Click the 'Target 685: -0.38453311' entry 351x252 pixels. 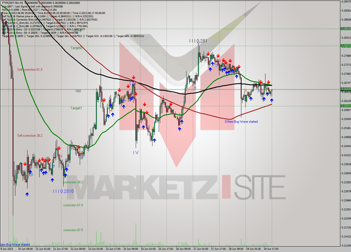pyautogui.click(x=130, y=36)
